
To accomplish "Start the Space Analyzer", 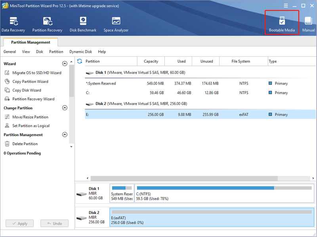I will [116, 25].
